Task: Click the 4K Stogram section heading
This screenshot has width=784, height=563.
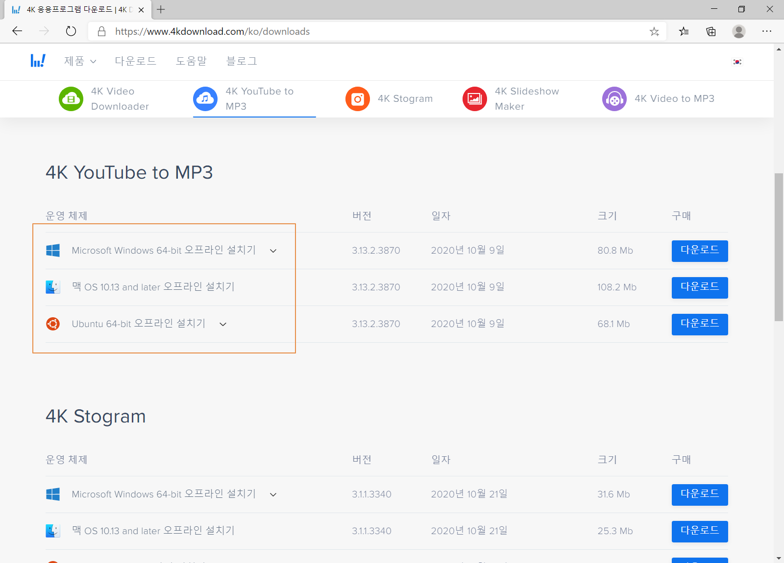Action: click(x=96, y=416)
